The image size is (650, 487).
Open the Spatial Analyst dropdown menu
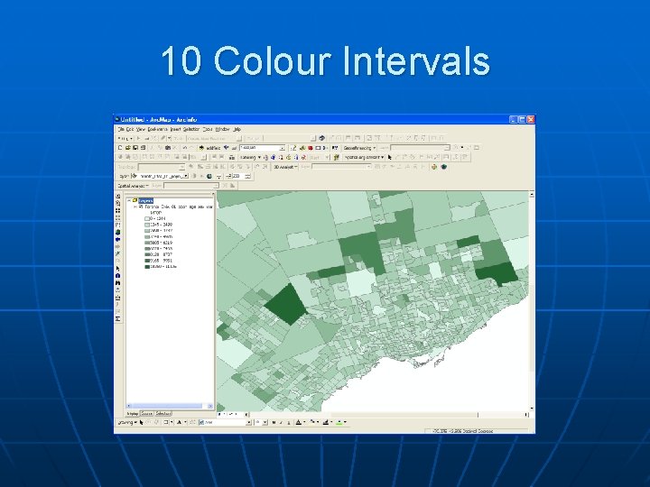(x=134, y=186)
